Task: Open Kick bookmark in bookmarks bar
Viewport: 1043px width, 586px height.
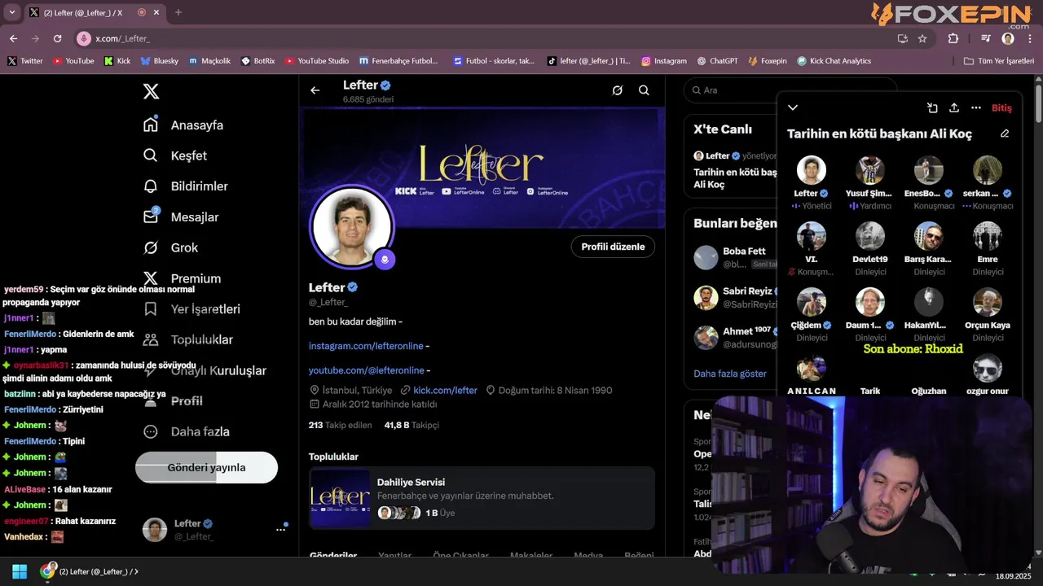Action: pyautogui.click(x=117, y=61)
